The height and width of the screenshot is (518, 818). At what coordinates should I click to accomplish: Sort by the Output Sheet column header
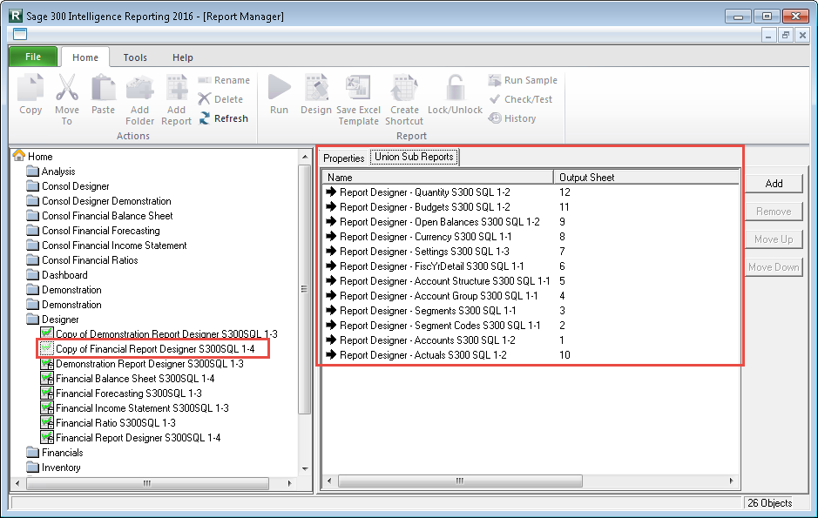tap(646, 178)
